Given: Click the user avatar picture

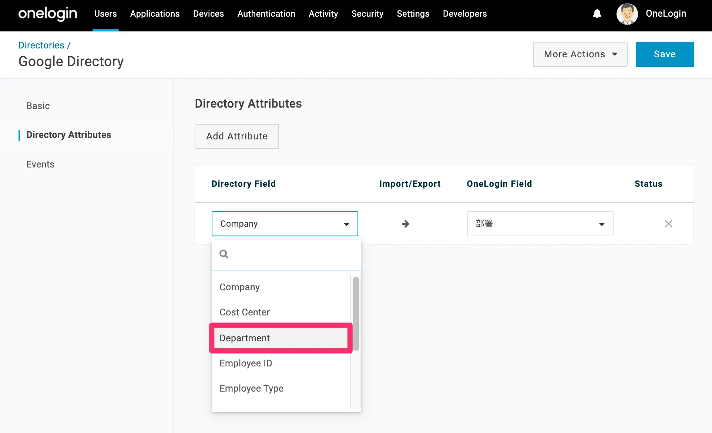Looking at the screenshot, I should [627, 14].
